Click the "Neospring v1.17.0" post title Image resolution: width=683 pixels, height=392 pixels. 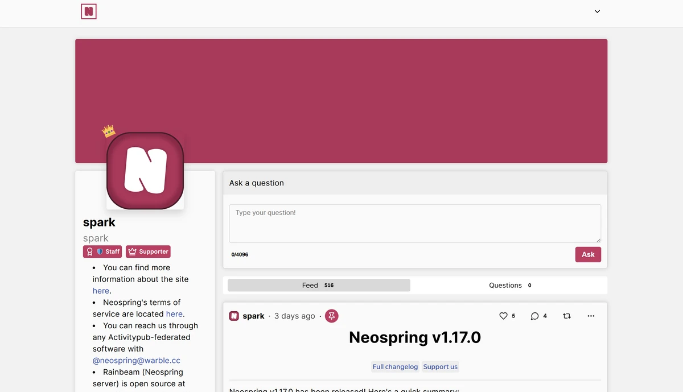click(x=415, y=337)
